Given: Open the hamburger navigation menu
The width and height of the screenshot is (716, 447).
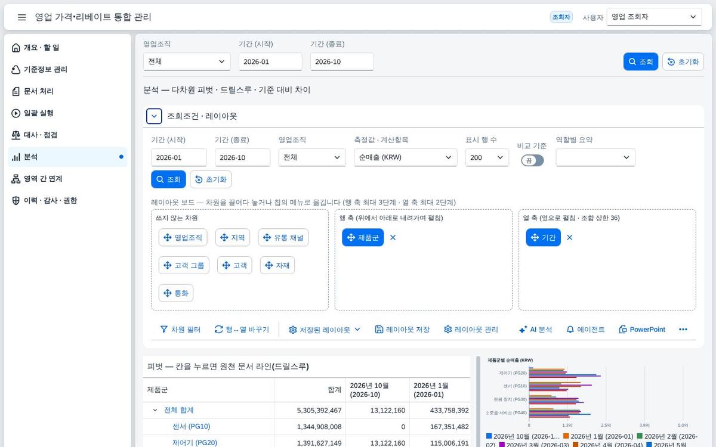Looking at the screenshot, I should point(22,17).
